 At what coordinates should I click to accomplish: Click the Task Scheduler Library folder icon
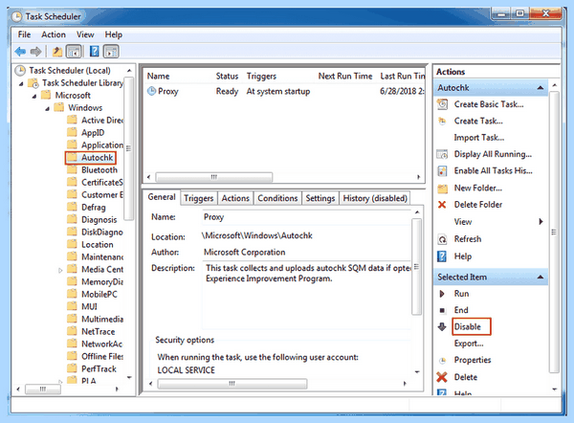point(33,83)
